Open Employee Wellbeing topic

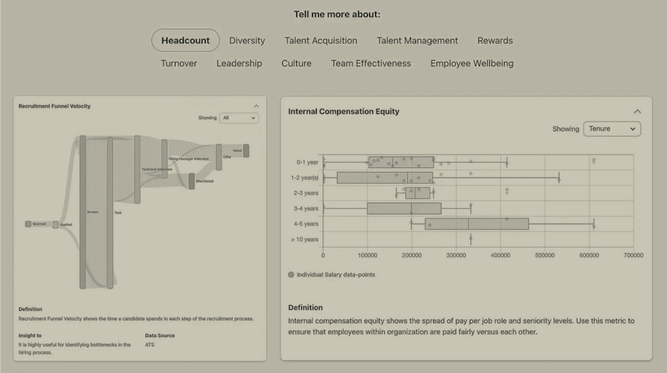pos(472,64)
